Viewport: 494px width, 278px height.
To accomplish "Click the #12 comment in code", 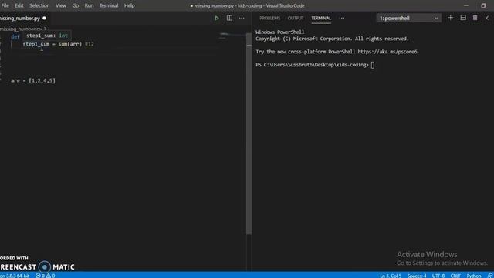I will 90,44.
